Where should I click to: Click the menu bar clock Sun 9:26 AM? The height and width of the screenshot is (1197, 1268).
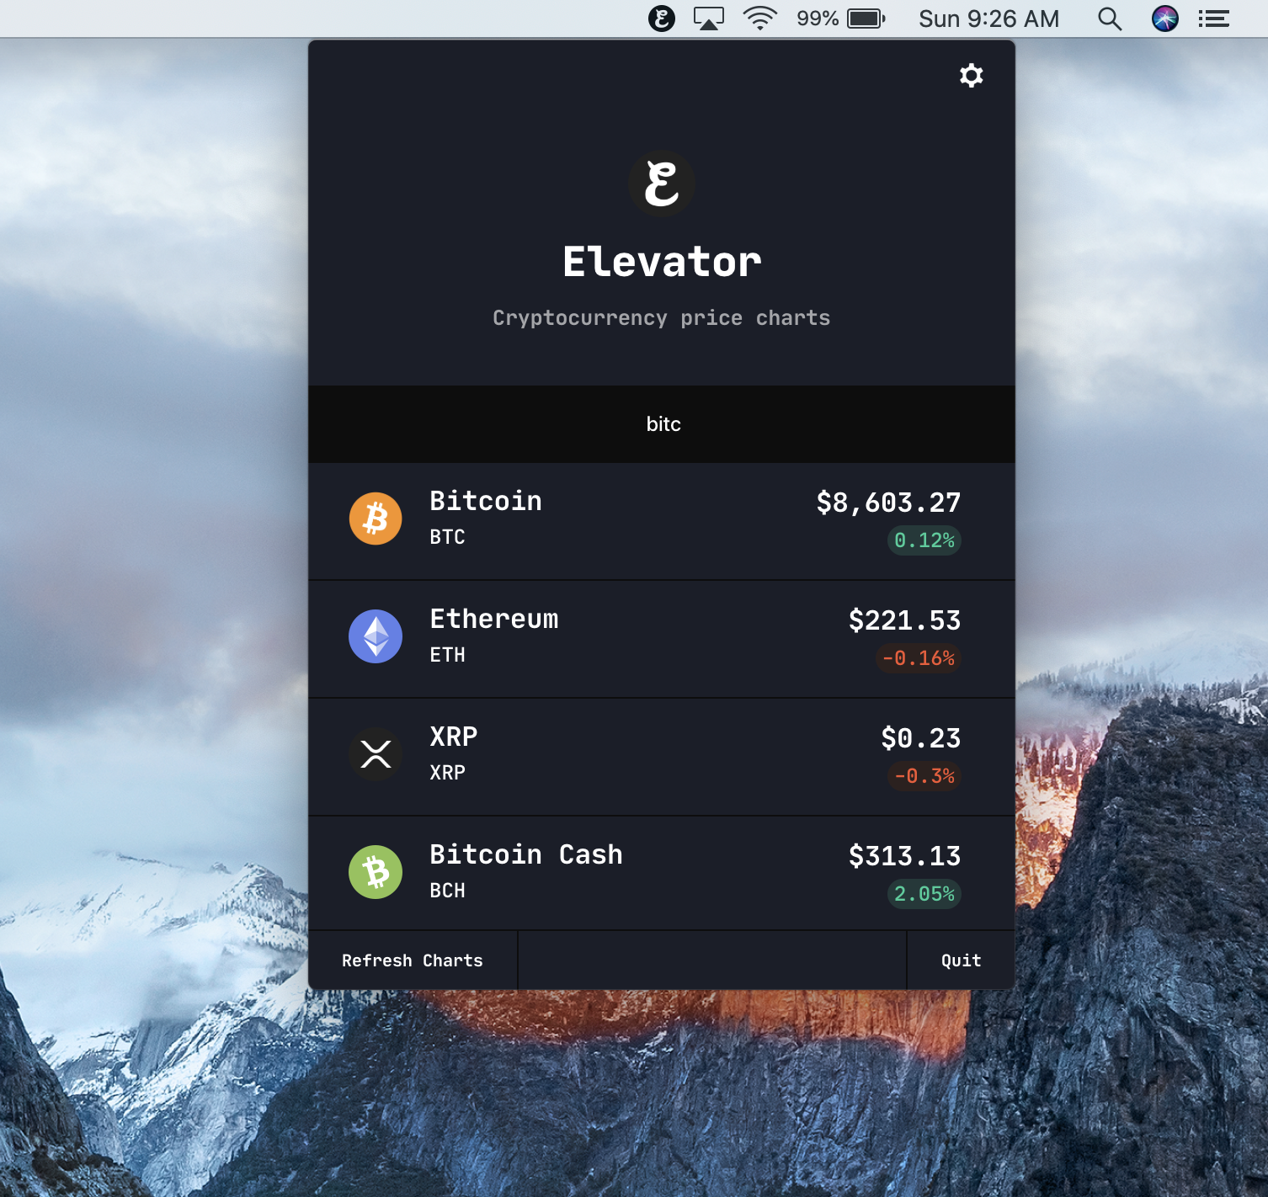(x=988, y=19)
